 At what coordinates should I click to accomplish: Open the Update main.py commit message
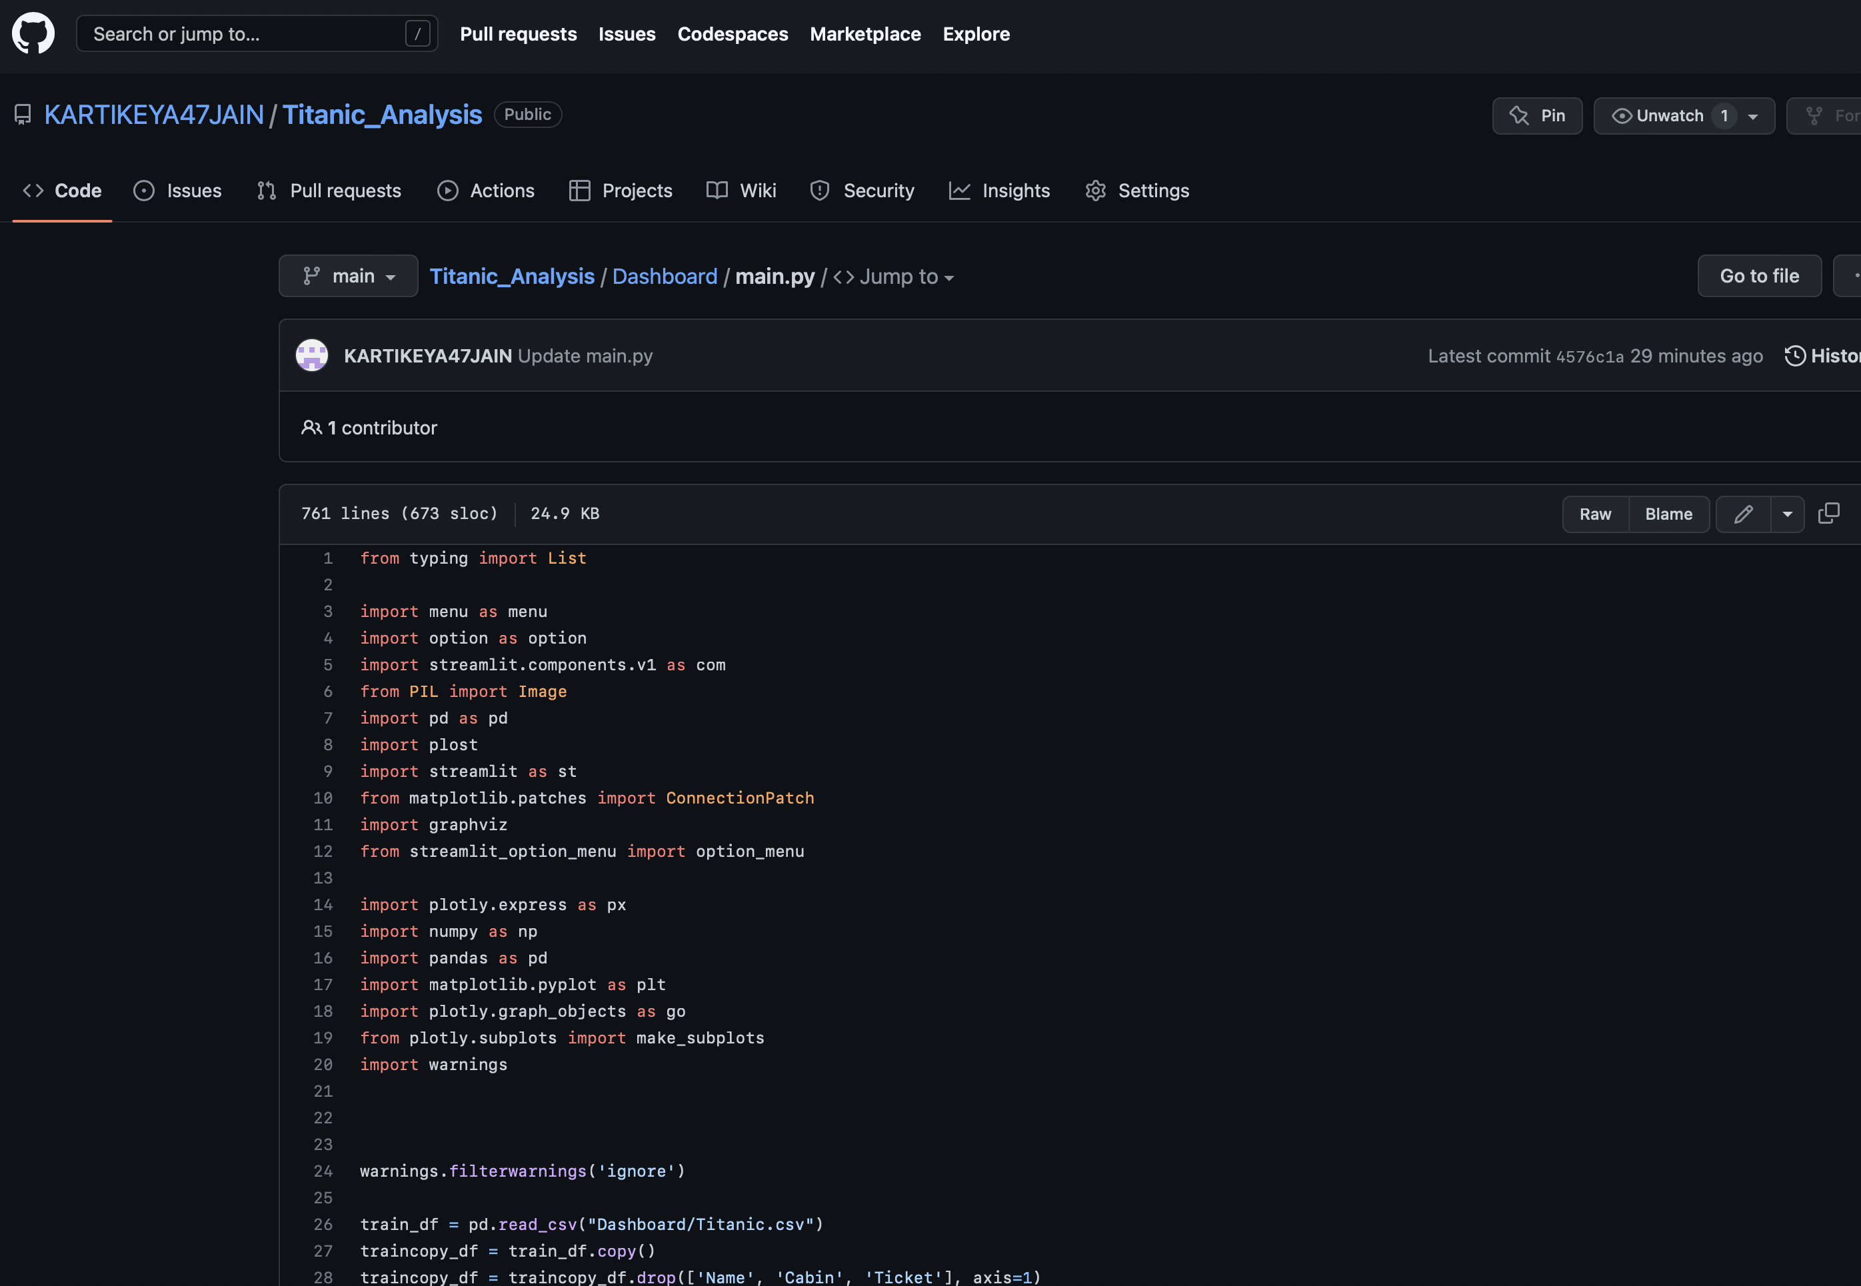click(585, 356)
